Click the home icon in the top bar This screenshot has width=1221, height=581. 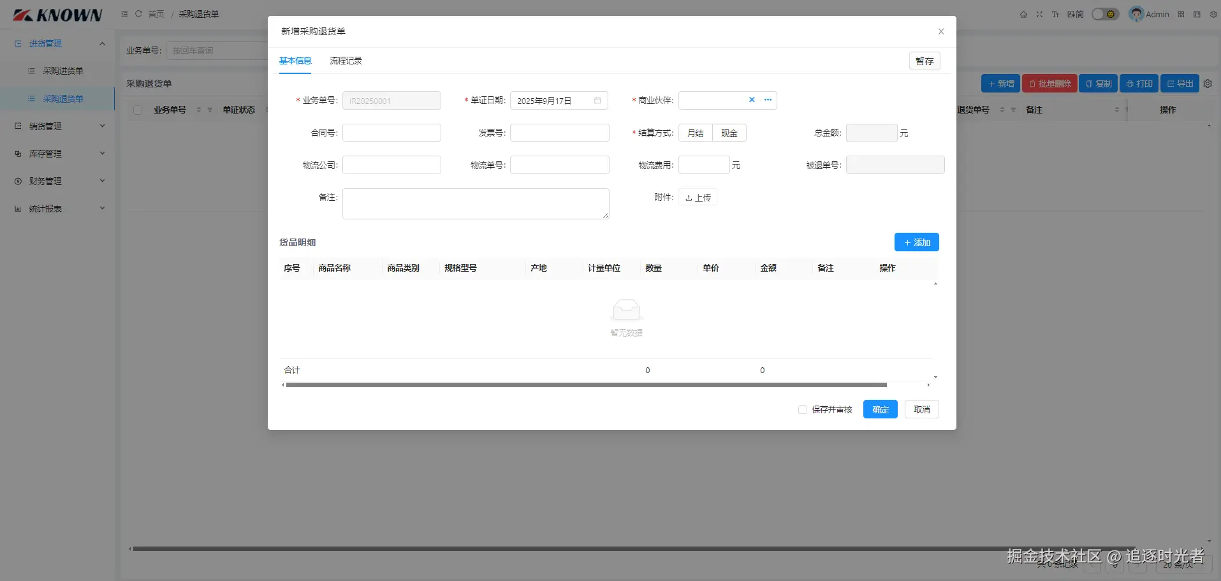tap(1023, 14)
